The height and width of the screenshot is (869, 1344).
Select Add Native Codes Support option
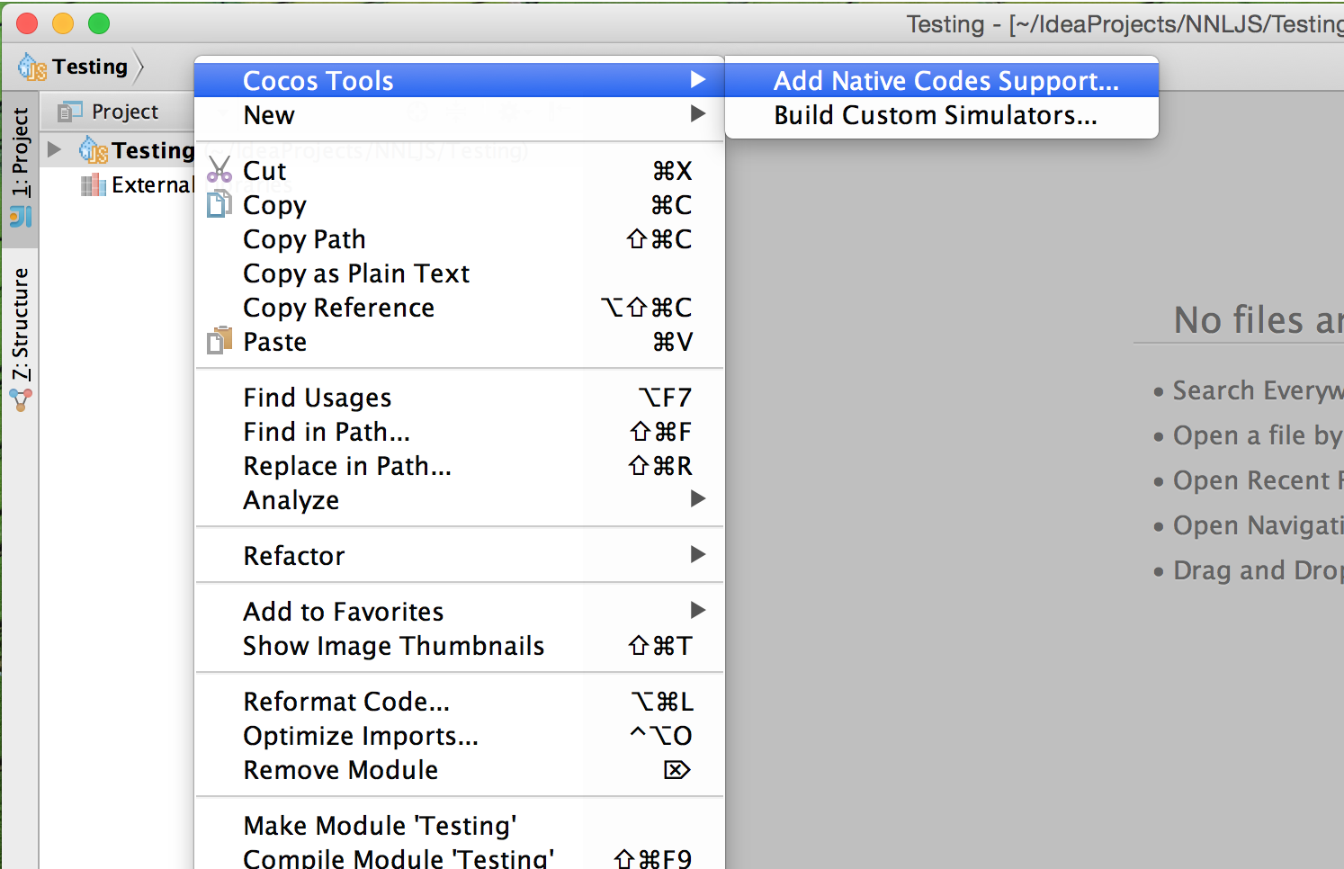click(945, 81)
